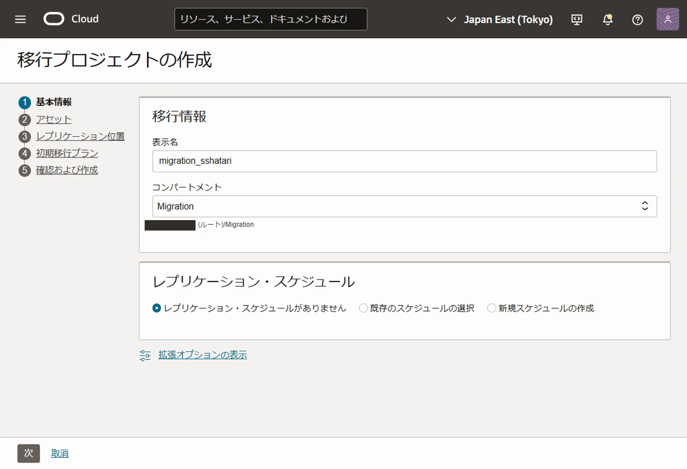This screenshot has width=687, height=469.
Task: Click the Cloud brand text
Action: click(x=85, y=19)
